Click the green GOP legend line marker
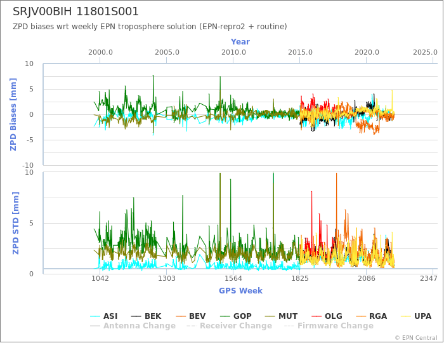The width and height of the screenshot is (444, 343). pyautogui.click(x=225, y=316)
